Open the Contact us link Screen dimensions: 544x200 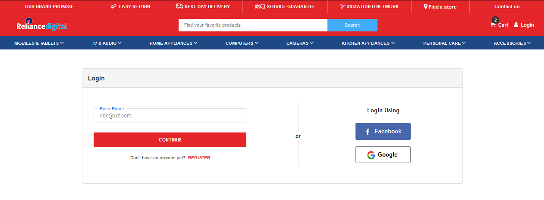(507, 6)
